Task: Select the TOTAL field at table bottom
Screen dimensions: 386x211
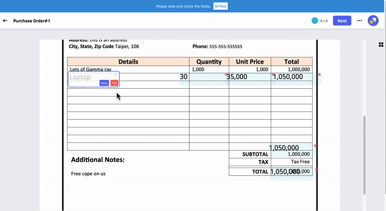Action: pos(293,173)
